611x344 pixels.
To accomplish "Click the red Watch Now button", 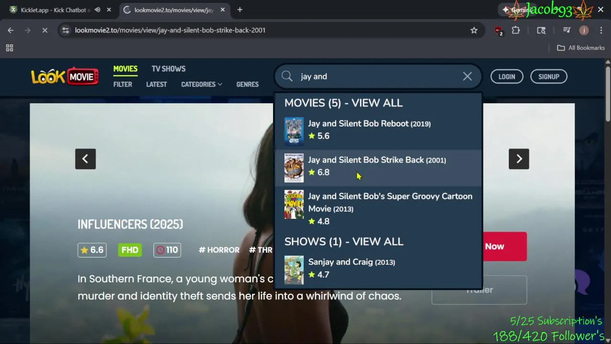I will (x=505, y=247).
